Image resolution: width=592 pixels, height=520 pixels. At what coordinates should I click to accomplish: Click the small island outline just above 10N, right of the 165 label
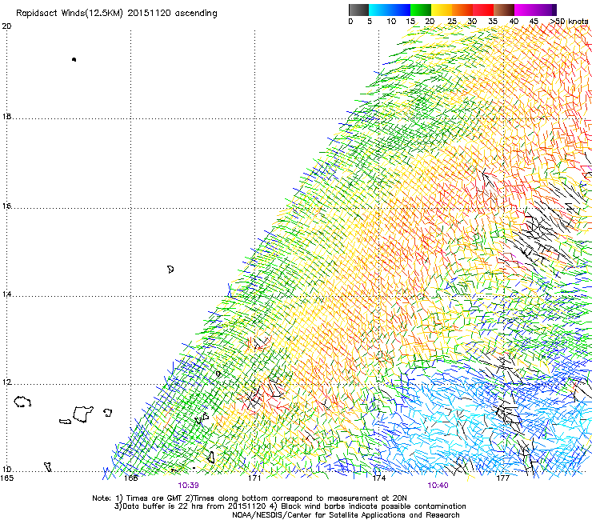point(48,466)
